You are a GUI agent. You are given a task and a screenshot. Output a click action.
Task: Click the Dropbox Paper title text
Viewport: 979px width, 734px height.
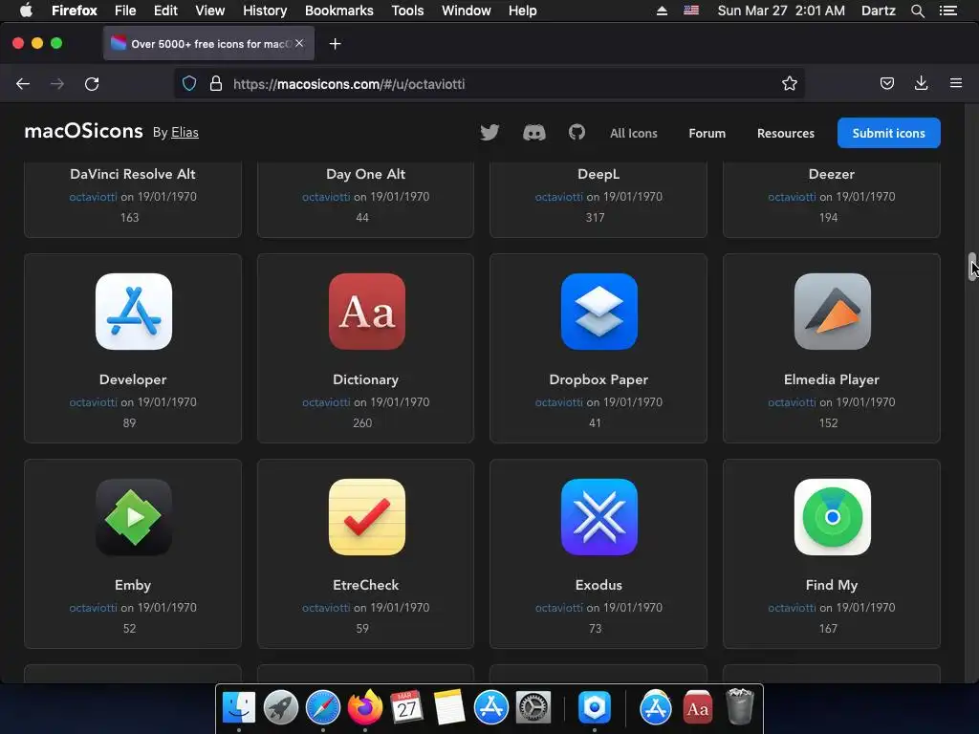(598, 379)
